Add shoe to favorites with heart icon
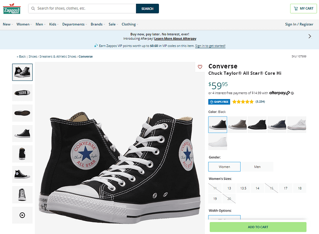This screenshot has height=234, width=319. pyautogui.click(x=200, y=67)
